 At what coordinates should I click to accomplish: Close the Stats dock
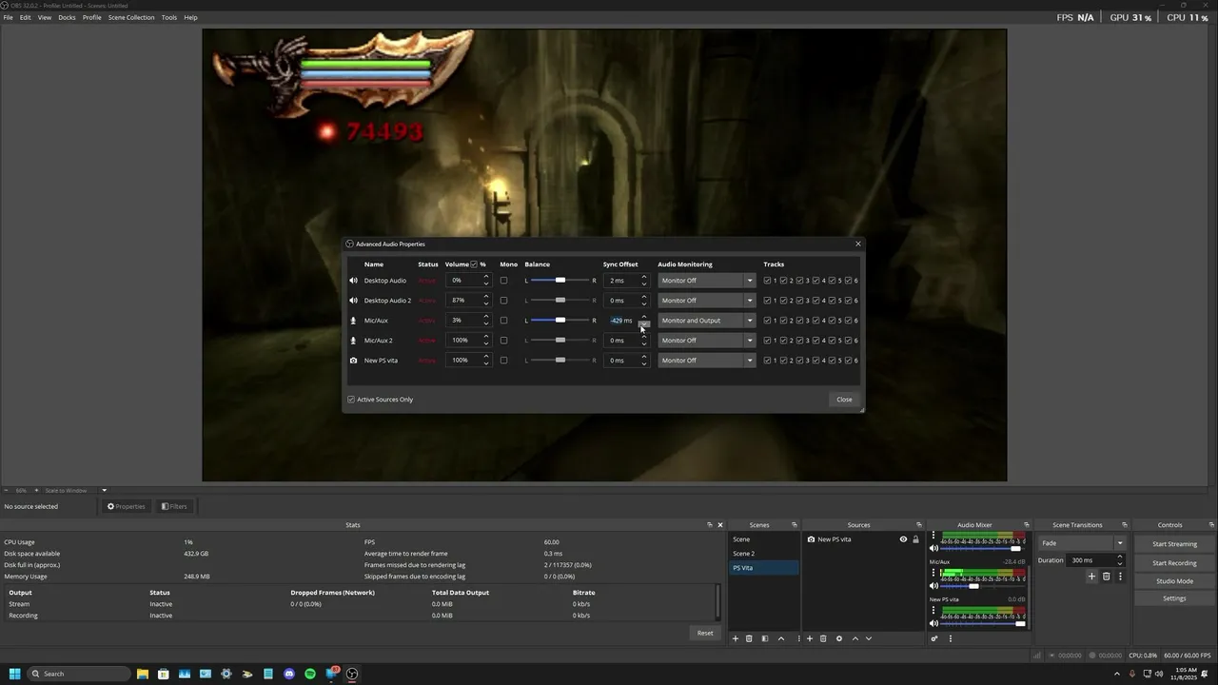pos(720,525)
